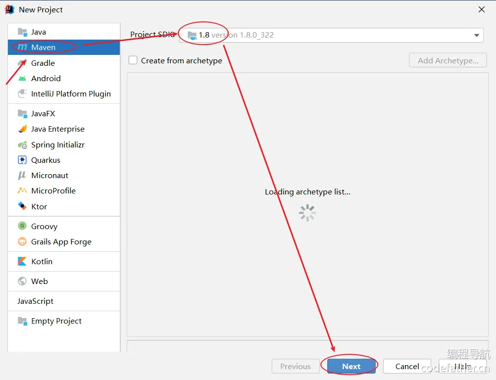Viewport: 496px width, 380px height.
Task: Click the Android robot icon
Action: (x=22, y=78)
